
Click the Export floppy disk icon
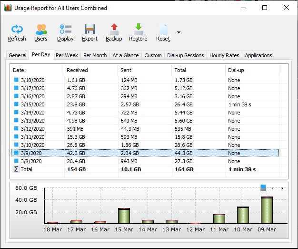coord(89,29)
